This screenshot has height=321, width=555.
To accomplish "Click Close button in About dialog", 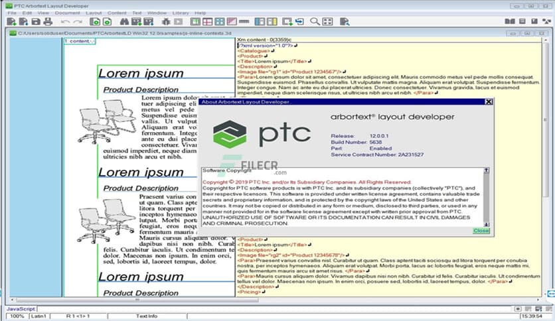I will (x=481, y=231).
